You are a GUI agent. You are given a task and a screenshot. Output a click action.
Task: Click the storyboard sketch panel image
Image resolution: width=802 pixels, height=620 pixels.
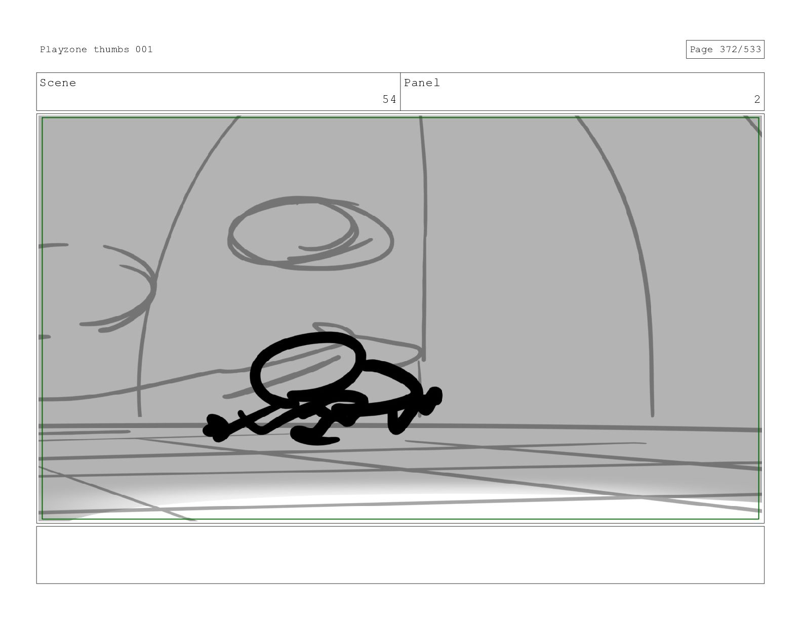pyautogui.click(x=400, y=318)
